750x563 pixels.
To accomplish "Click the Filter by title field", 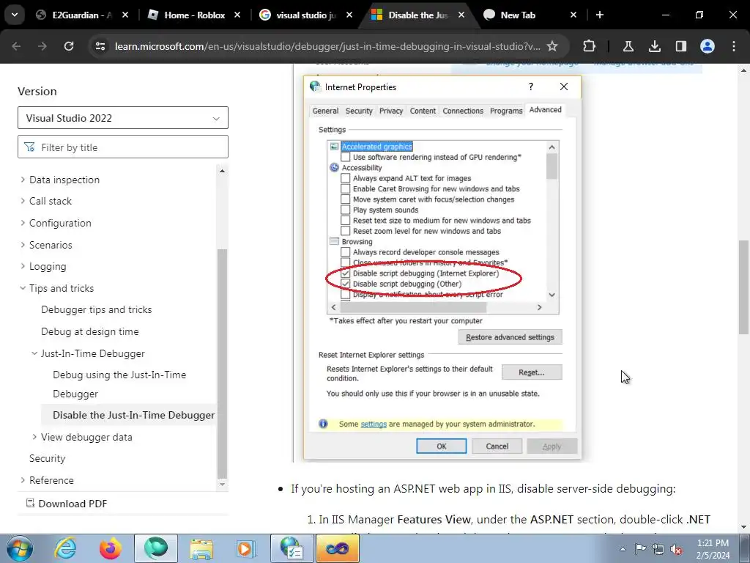I will tap(123, 147).
